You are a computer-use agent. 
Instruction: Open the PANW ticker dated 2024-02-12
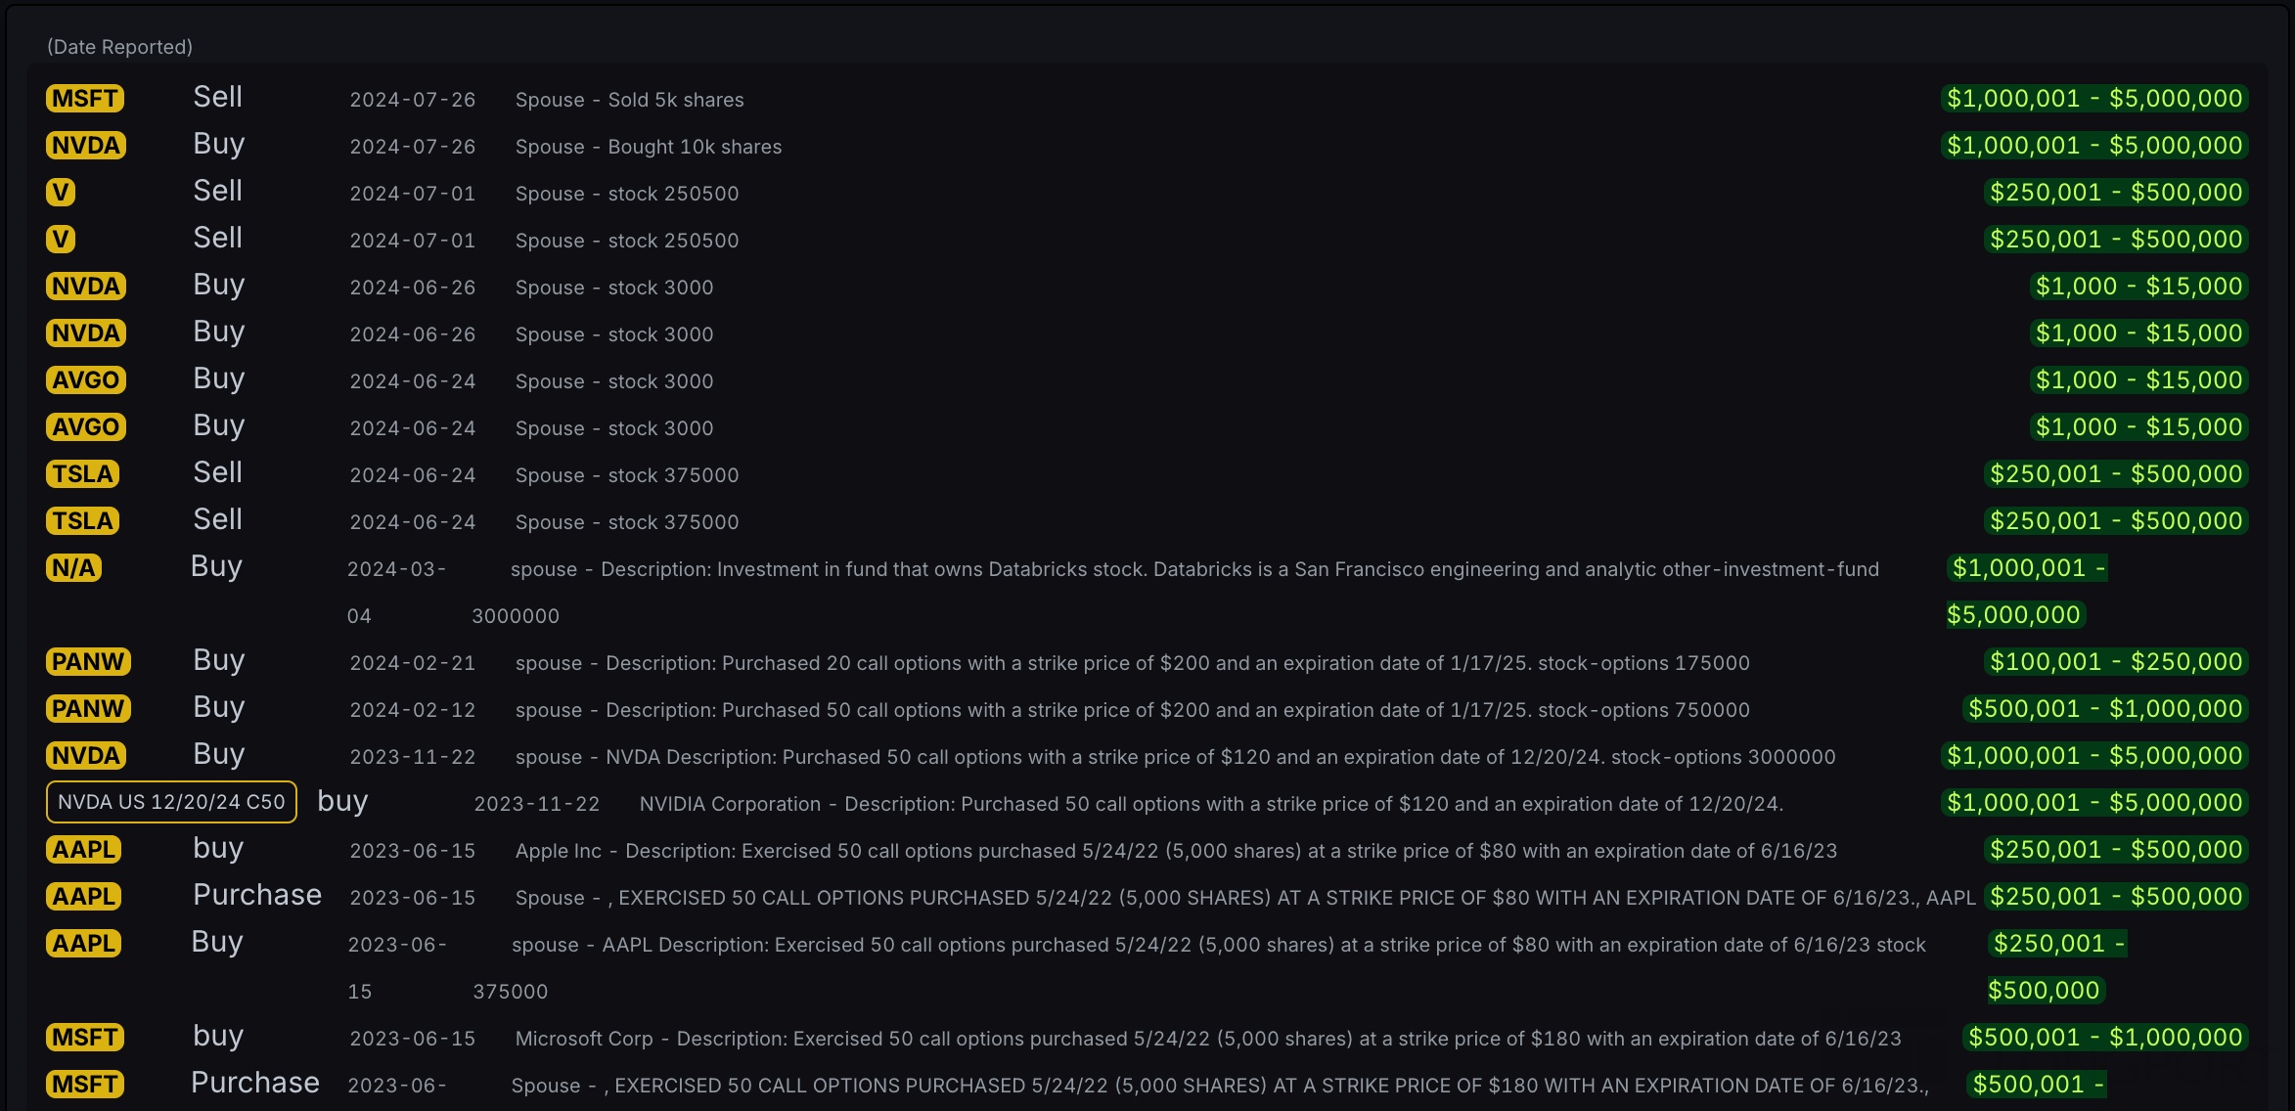[x=88, y=709]
